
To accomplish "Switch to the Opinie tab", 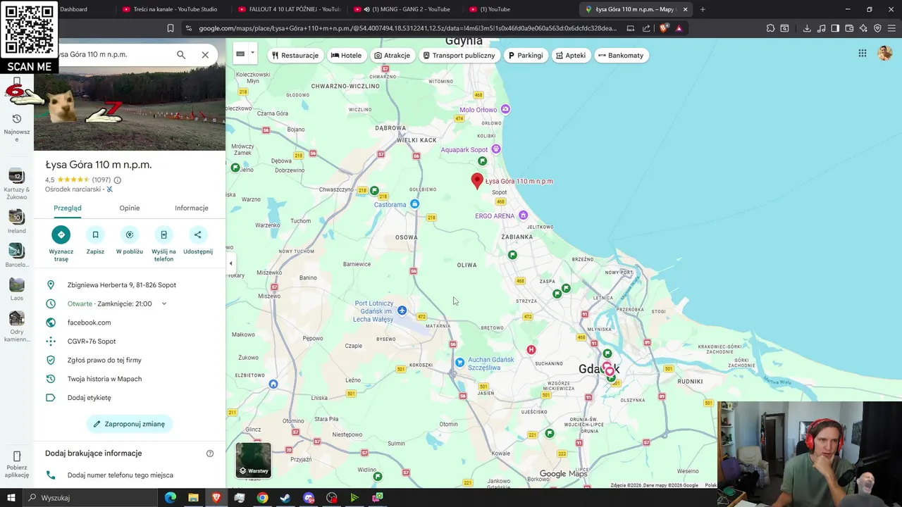I will point(130,208).
